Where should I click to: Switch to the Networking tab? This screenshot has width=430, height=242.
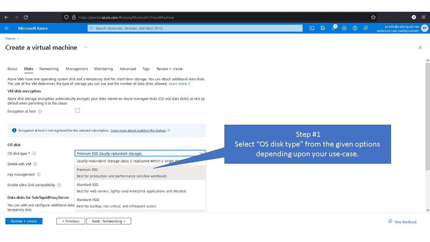(49, 69)
